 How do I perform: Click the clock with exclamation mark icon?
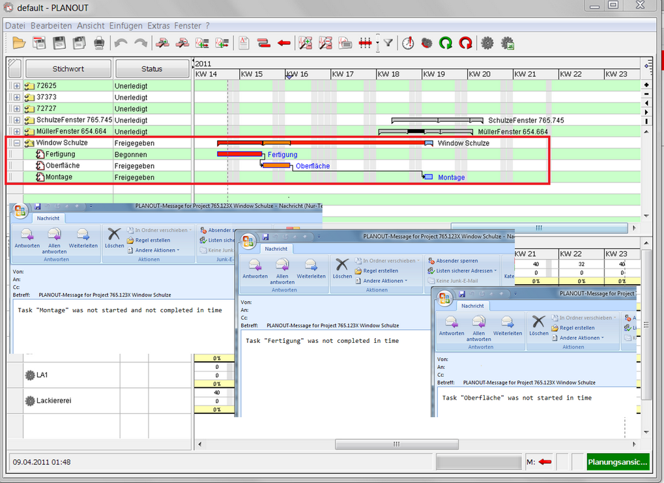coord(408,43)
